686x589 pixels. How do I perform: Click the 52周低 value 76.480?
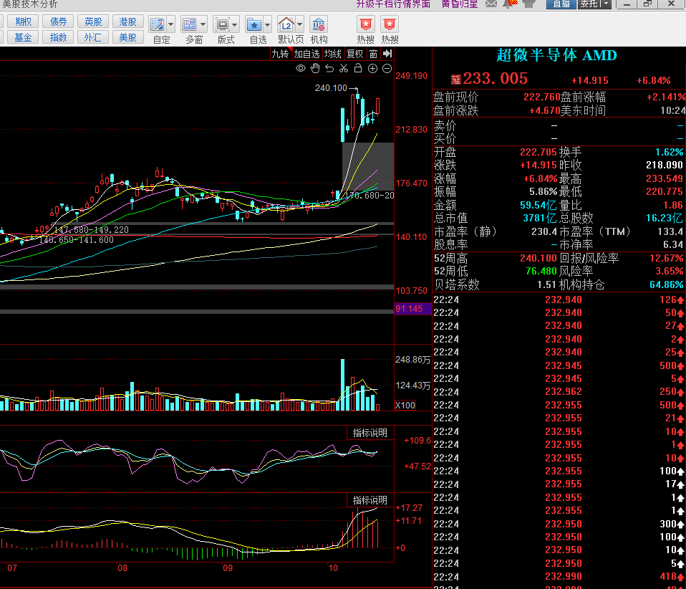[541, 271]
